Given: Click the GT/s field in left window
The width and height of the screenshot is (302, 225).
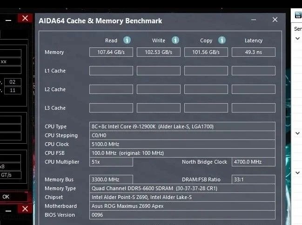Looking at the screenshot, I should click(11, 175).
